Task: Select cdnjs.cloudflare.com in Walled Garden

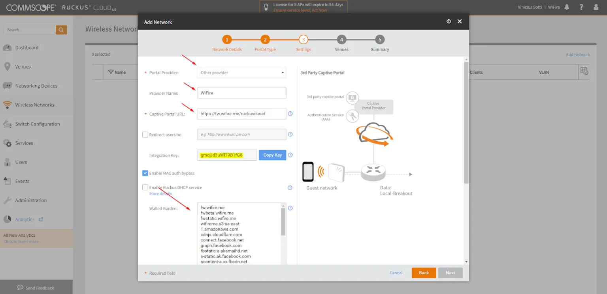Action: (x=221, y=234)
